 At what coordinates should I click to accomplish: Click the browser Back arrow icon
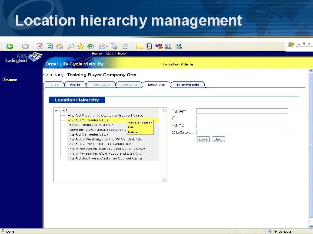point(10,46)
